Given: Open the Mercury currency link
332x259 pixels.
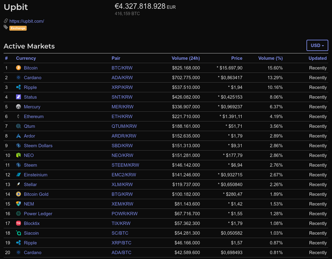Looking at the screenshot, I should pyautogui.click(x=32, y=107).
